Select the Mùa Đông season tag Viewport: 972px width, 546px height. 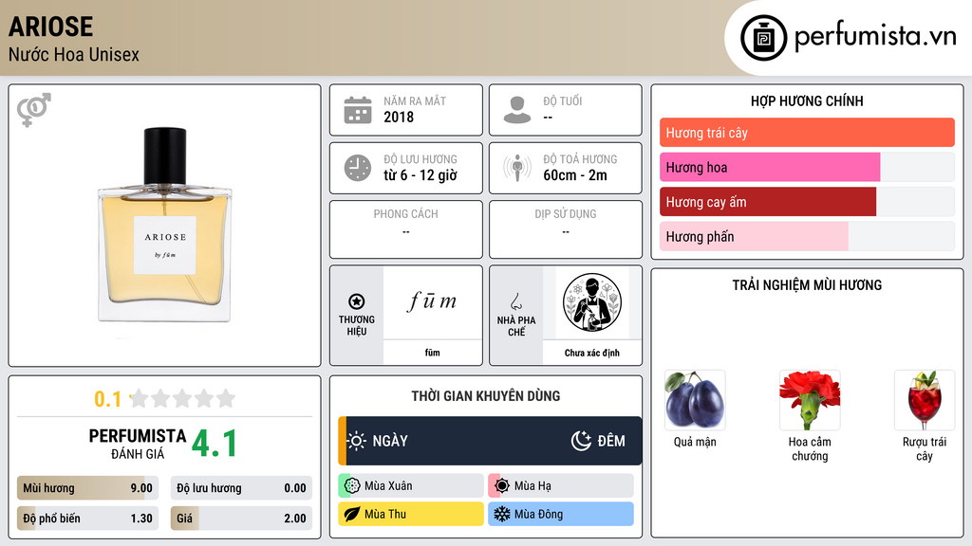(x=560, y=514)
